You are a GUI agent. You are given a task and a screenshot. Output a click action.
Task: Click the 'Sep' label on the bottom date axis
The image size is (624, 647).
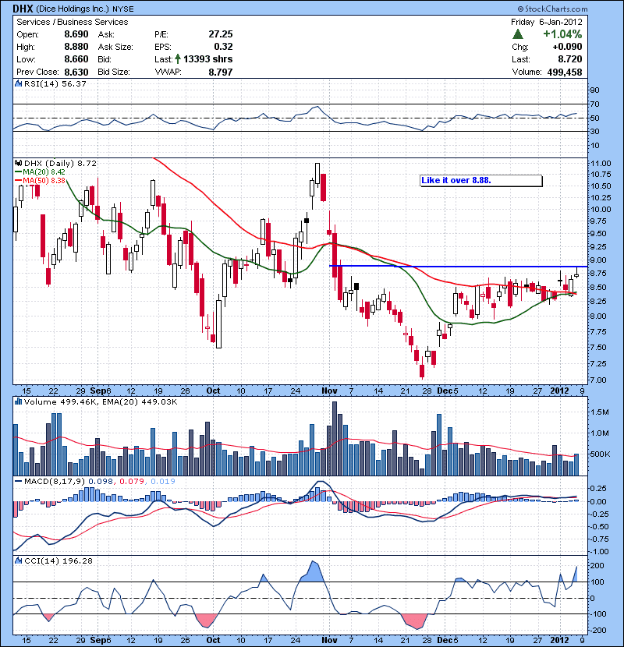(98, 640)
